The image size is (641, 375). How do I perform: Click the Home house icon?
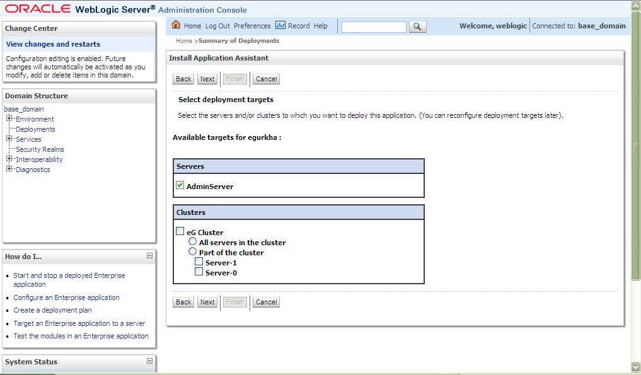point(176,25)
